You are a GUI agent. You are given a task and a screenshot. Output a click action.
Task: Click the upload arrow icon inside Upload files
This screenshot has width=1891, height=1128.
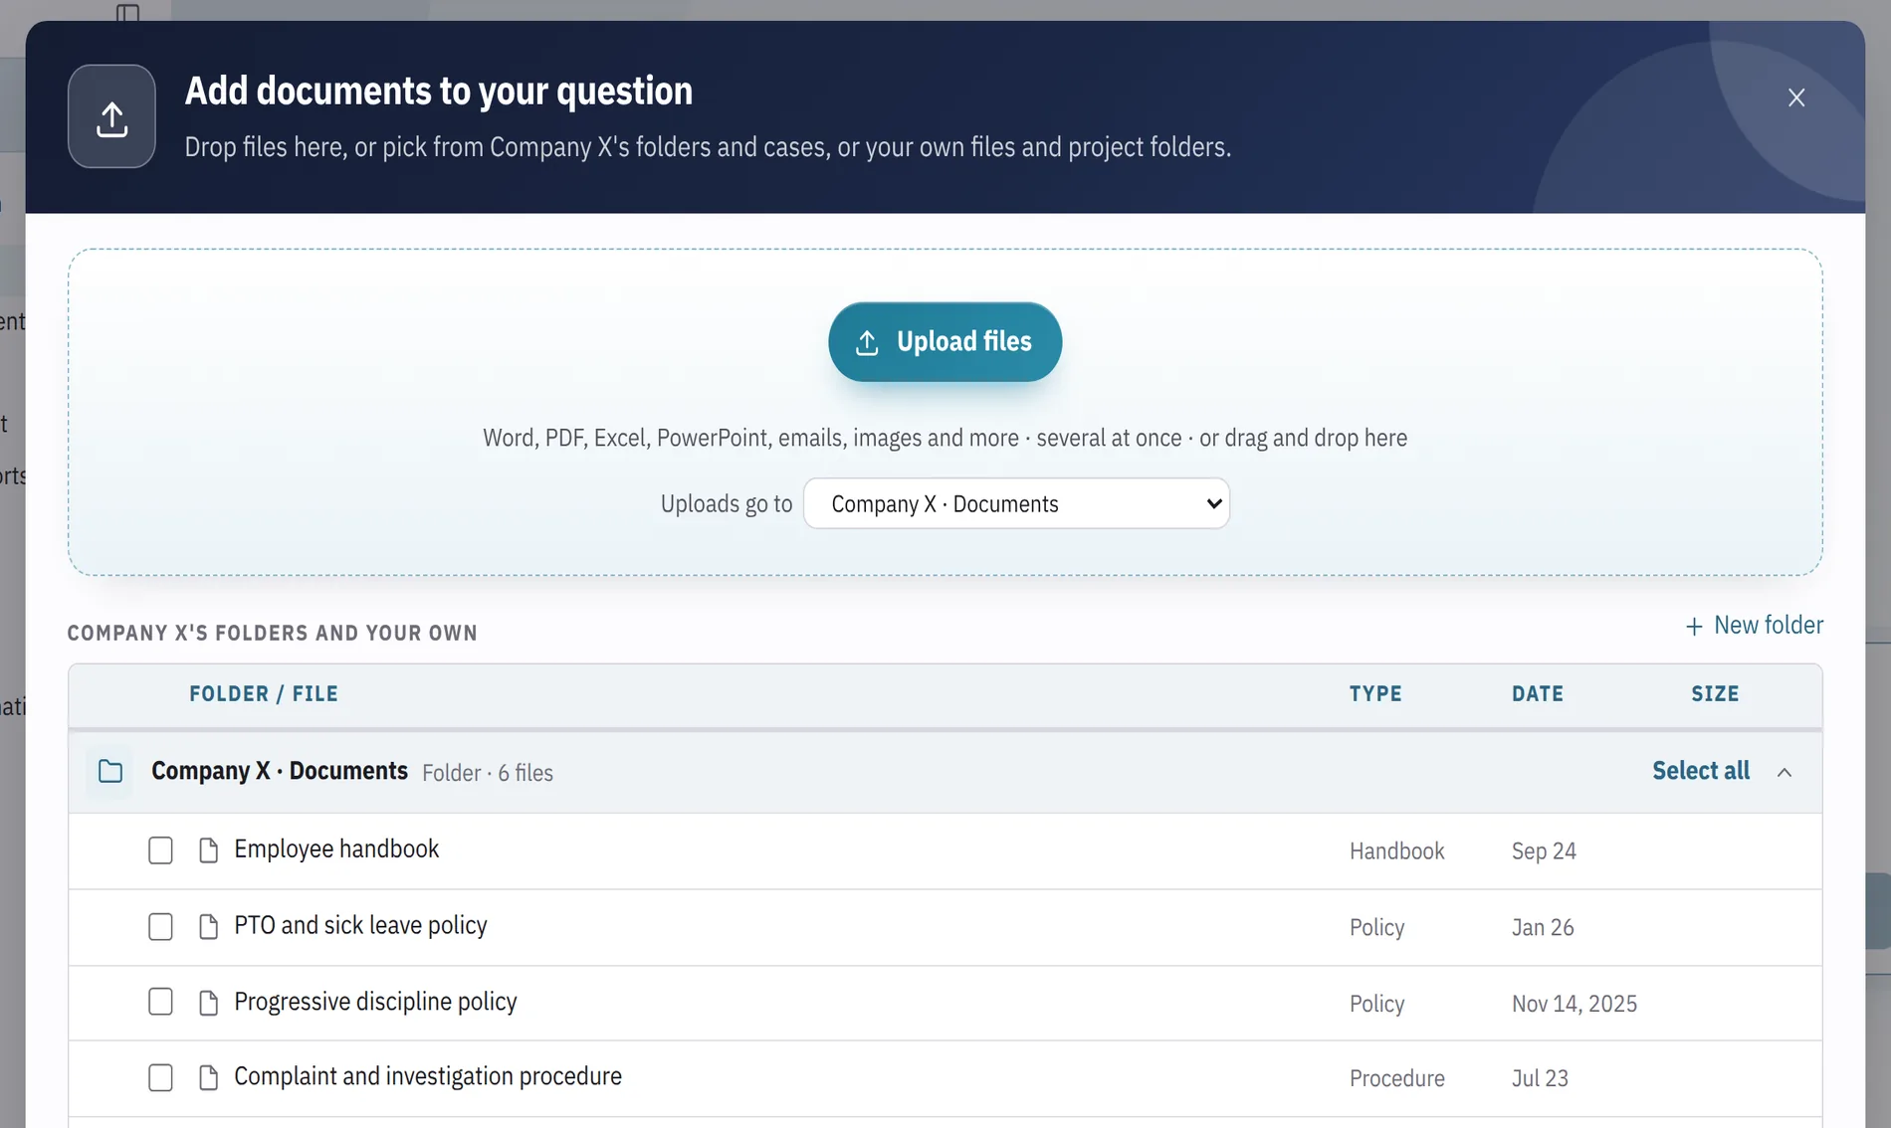pyautogui.click(x=867, y=342)
